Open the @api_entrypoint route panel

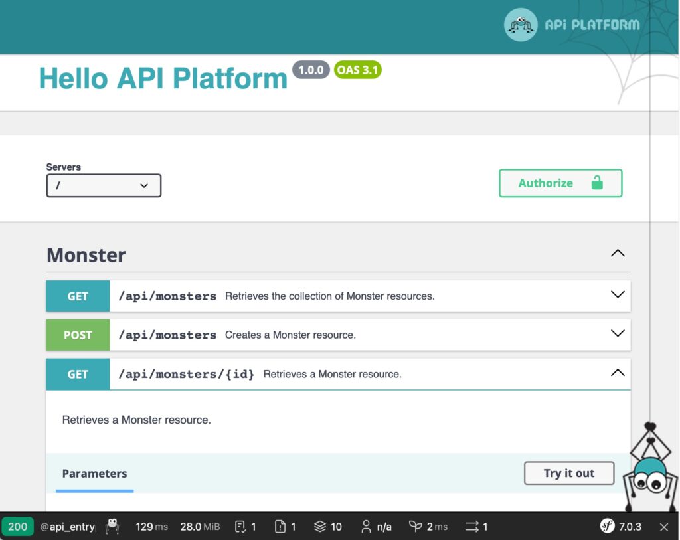coord(68,527)
